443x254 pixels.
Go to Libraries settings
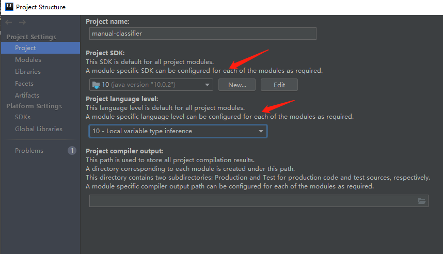tap(28, 71)
